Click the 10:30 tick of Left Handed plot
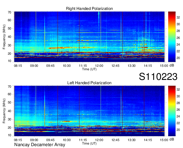183x148 pixels. click(67, 140)
